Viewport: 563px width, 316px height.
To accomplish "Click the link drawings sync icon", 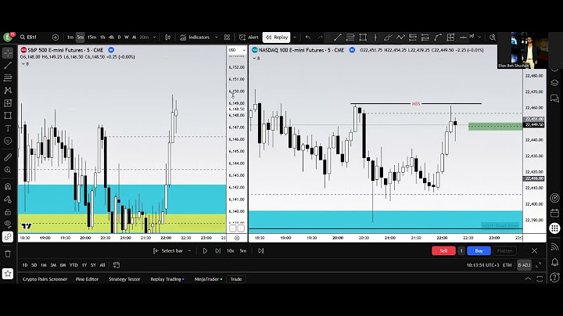I will [8, 237].
